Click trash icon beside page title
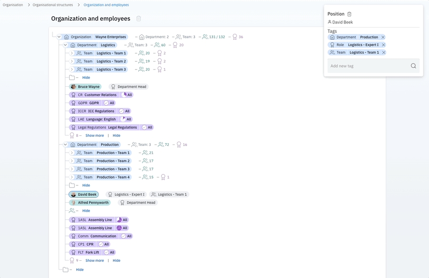The image size is (429, 278). point(139,19)
